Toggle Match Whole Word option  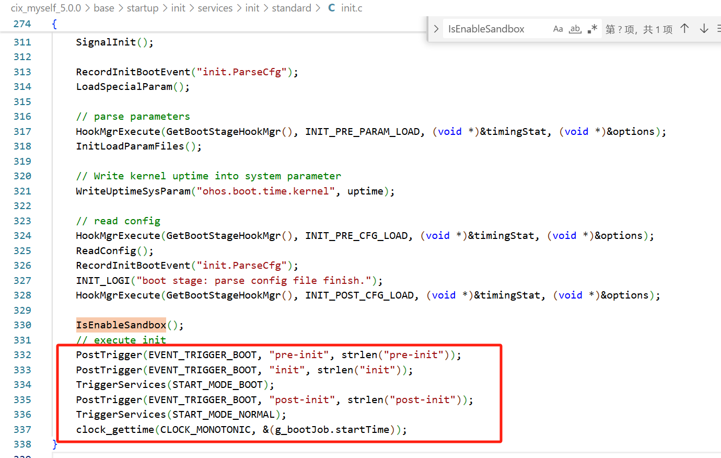point(575,29)
